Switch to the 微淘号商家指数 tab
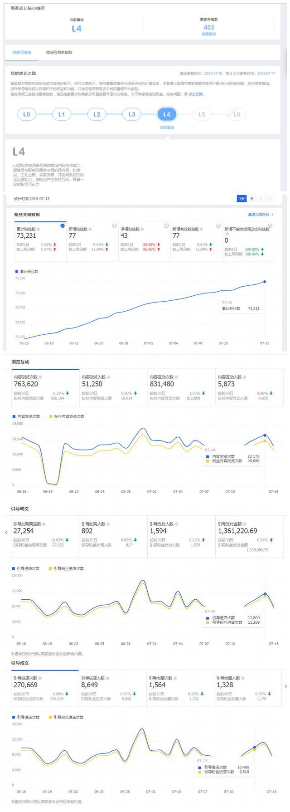290x812 pixels. click(59, 53)
